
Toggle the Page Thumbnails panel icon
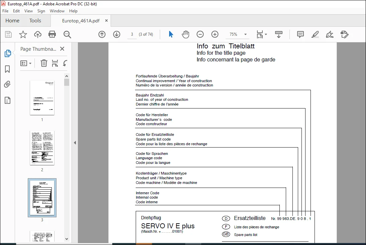pos(7,53)
